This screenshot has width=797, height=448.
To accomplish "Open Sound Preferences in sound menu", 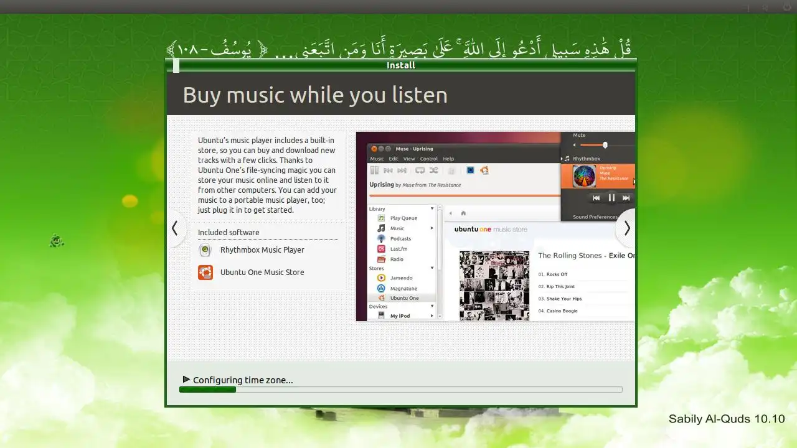I will [x=595, y=217].
